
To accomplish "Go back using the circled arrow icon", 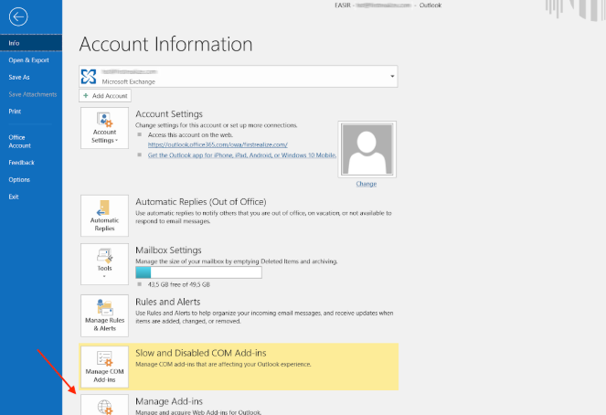I will pyautogui.click(x=18, y=17).
